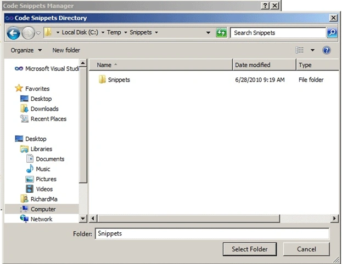Expand the arrow after Temp breadcrumb
The width and height of the screenshot is (342, 264).
126,33
